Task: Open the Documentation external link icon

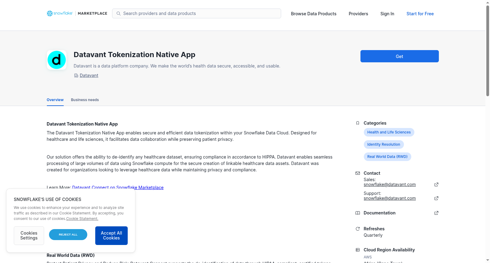Action: point(436,213)
